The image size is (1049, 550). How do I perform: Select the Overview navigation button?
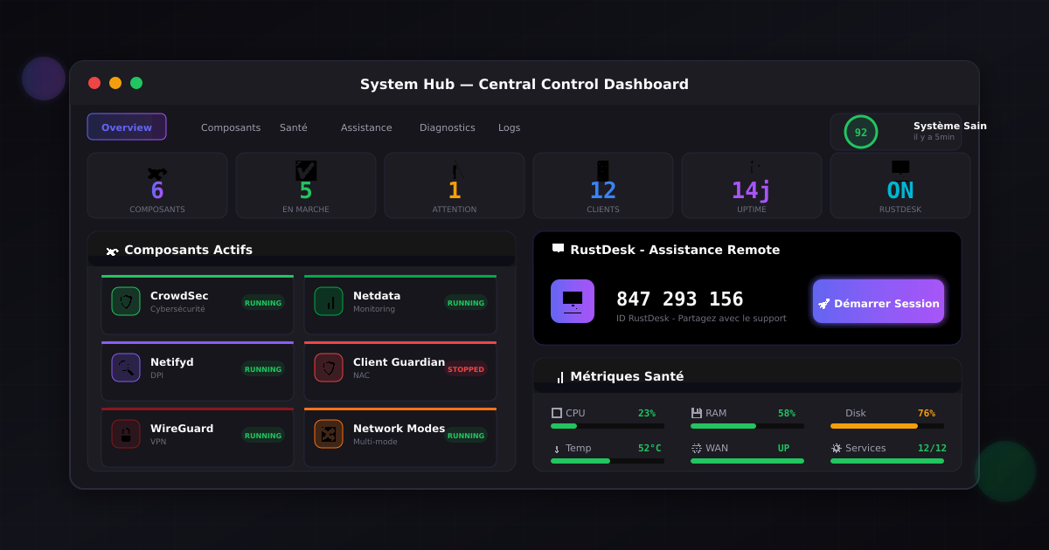coord(127,127)
